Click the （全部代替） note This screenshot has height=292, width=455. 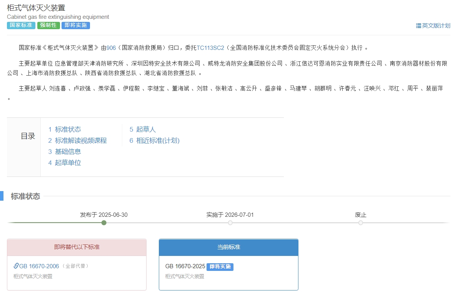pos(75,266)
